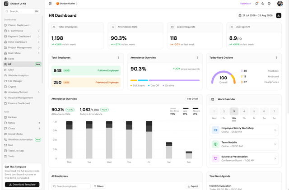Select day 7 Su in Work Calendar
The width and height of the screenshot is (289, 190).
[274, 111]
